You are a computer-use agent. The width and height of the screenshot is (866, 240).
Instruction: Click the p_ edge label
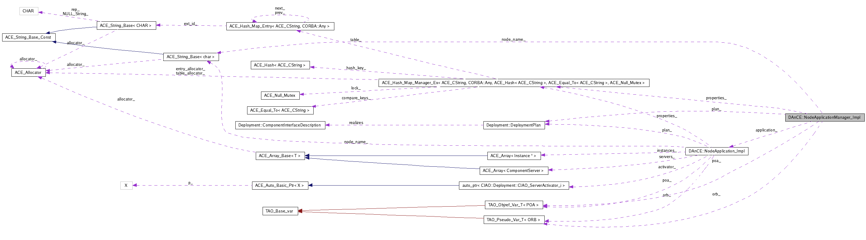point(191,183)
